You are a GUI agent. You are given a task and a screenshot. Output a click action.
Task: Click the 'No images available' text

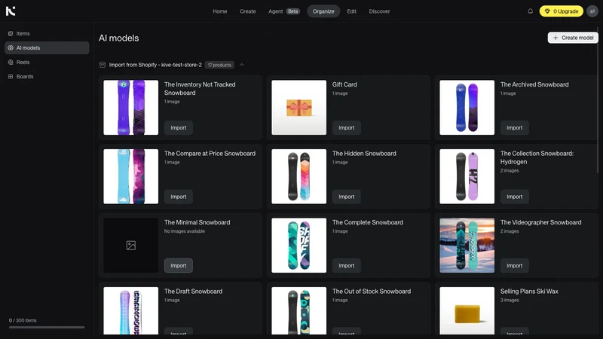[185, 231]
